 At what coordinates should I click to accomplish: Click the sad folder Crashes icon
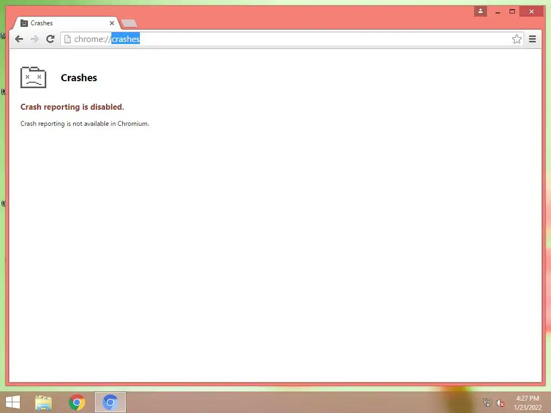click(x=33, y=77)
